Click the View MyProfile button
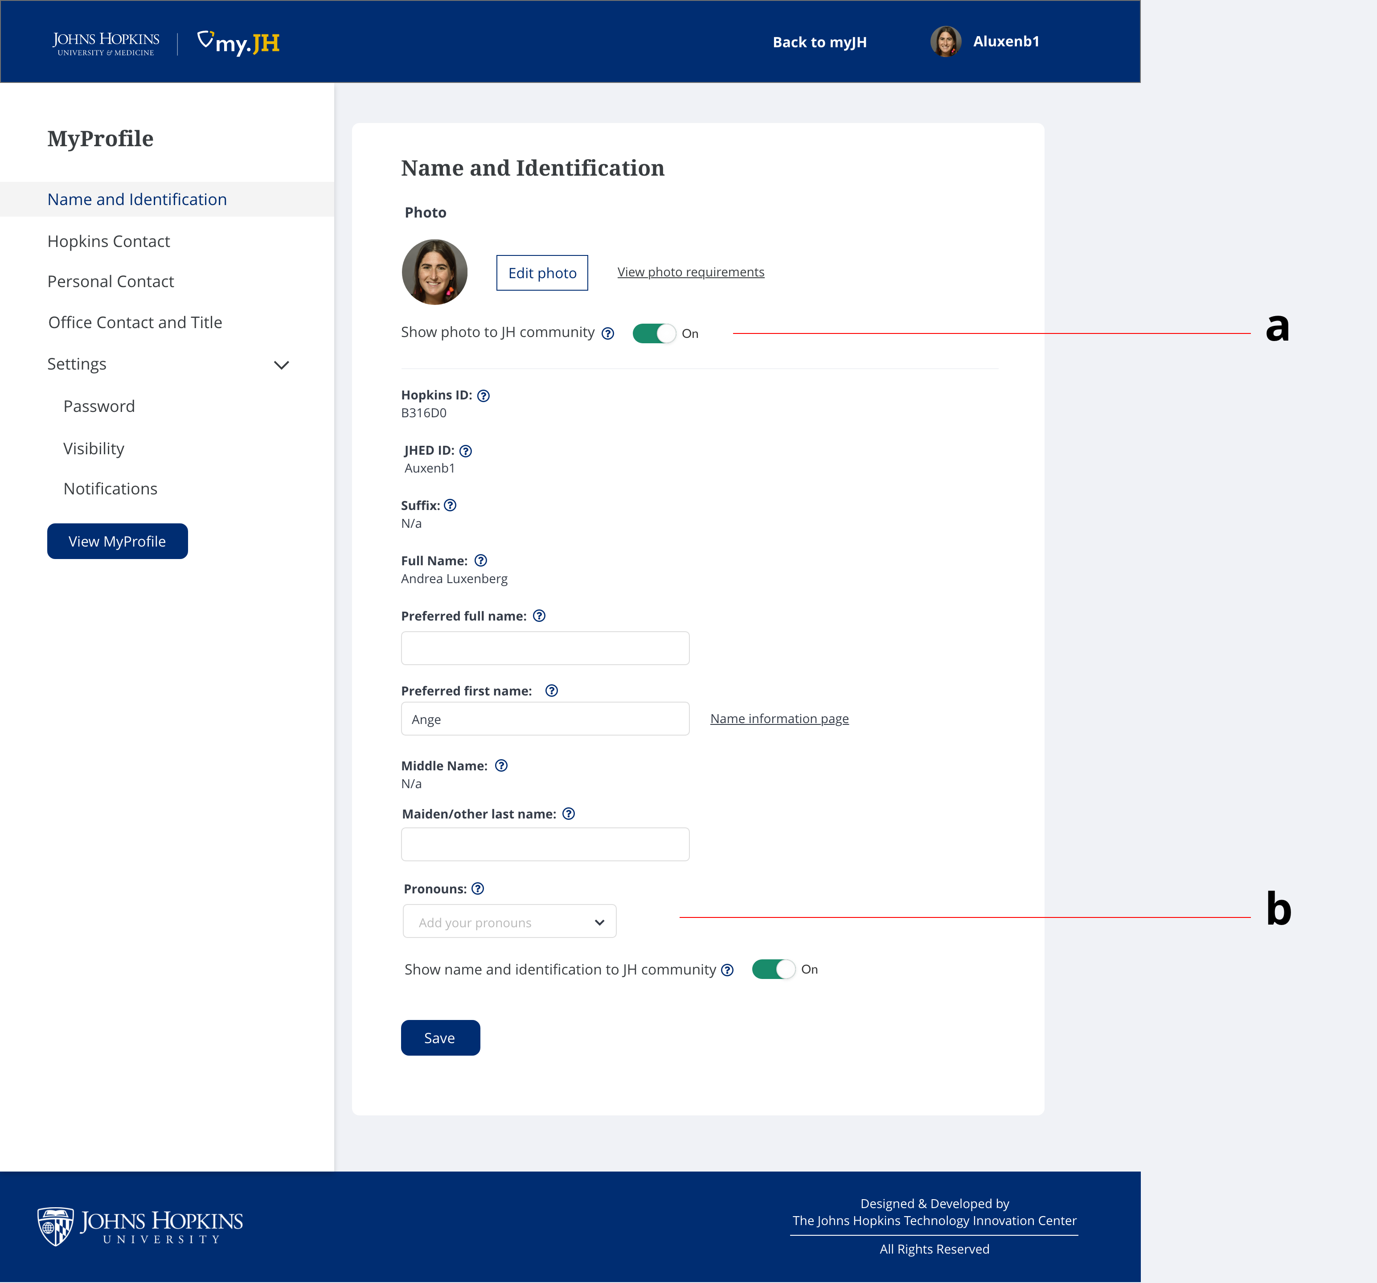The width and height of the screenshot is (1377, 1283). tap(118, 541)
